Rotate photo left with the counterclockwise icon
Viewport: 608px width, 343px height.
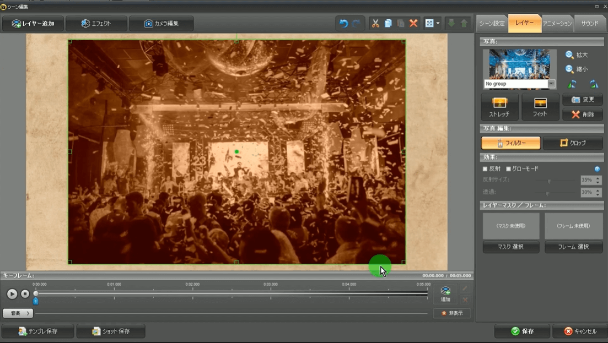pos(572,84)
